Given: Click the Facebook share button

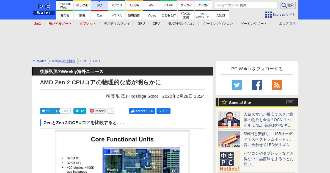Looking at the screenshot, I should (163, 111).
